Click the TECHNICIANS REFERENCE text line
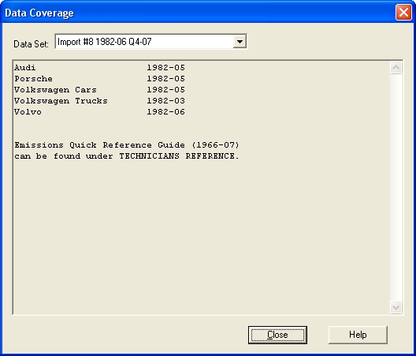 pyautogui.click(x=127, y=156)
